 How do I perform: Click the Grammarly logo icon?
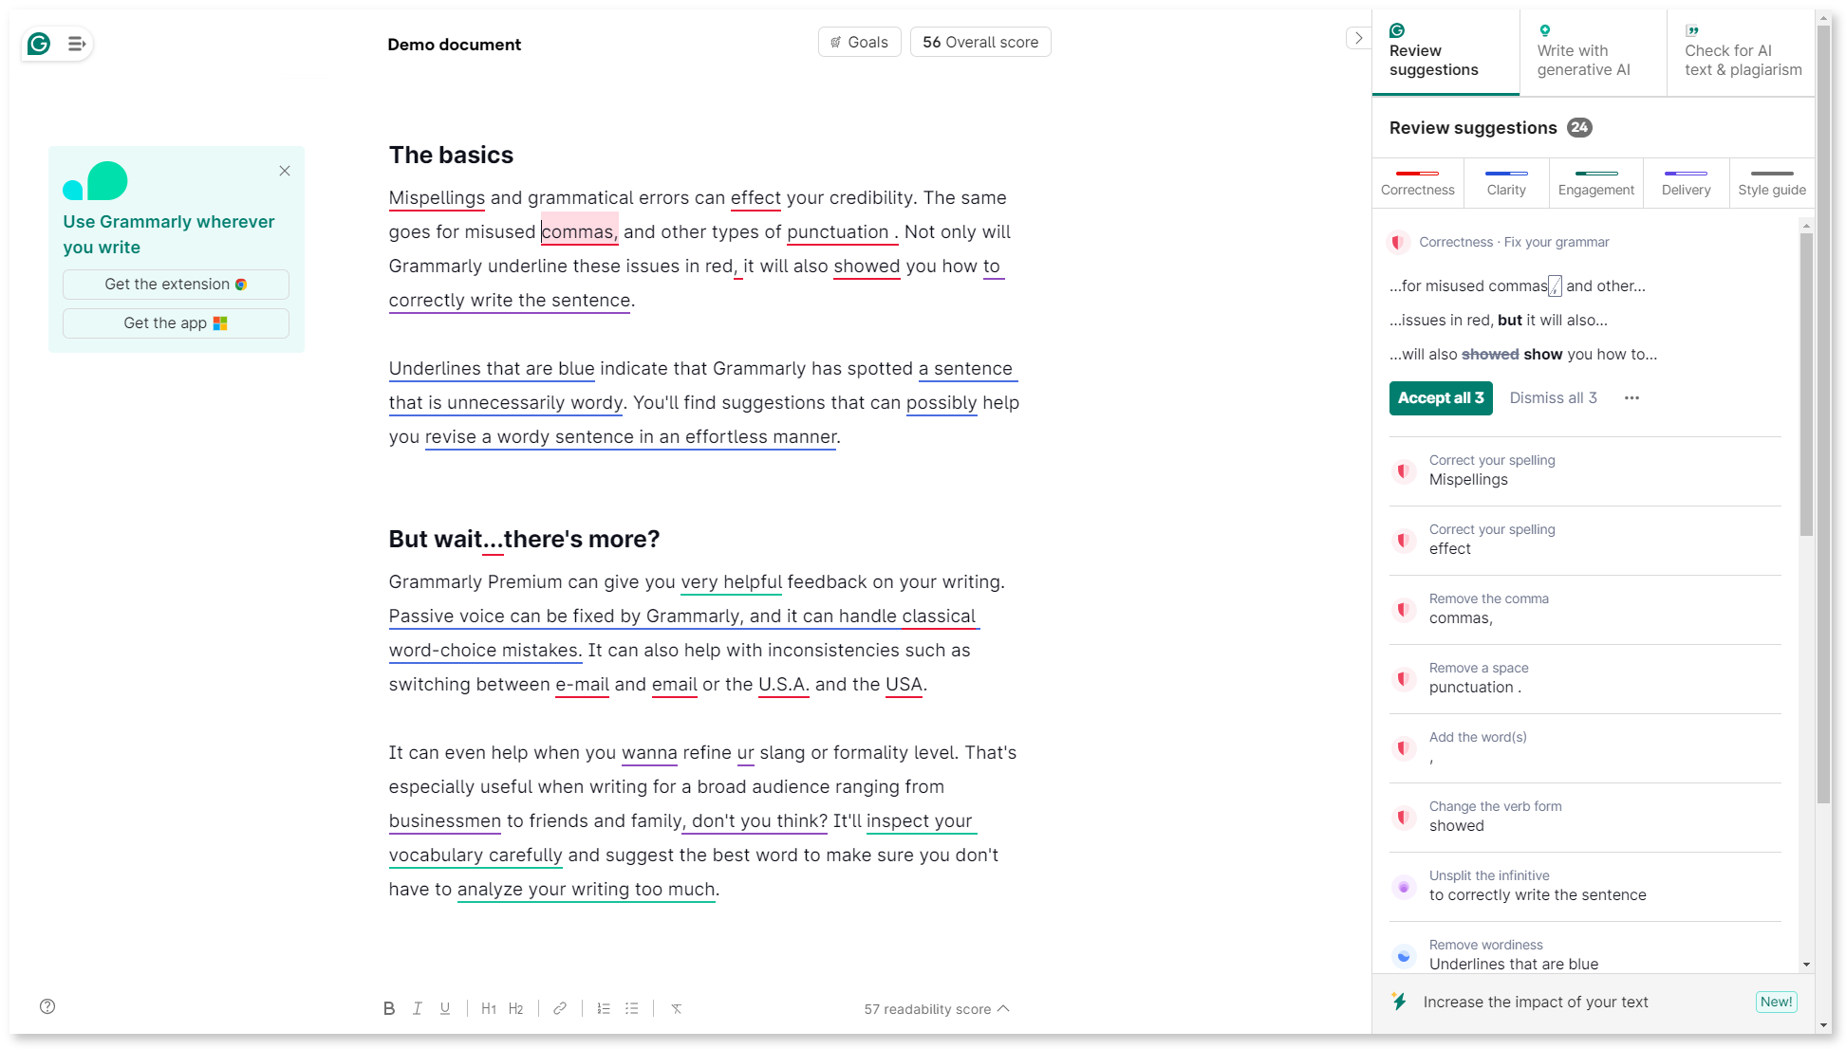coord(39,44)
